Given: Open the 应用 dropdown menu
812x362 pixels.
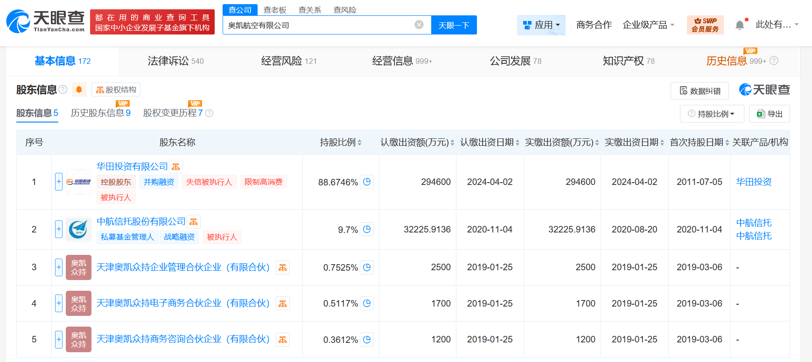Looking at the screenshot, I should [x=541, y=25].
